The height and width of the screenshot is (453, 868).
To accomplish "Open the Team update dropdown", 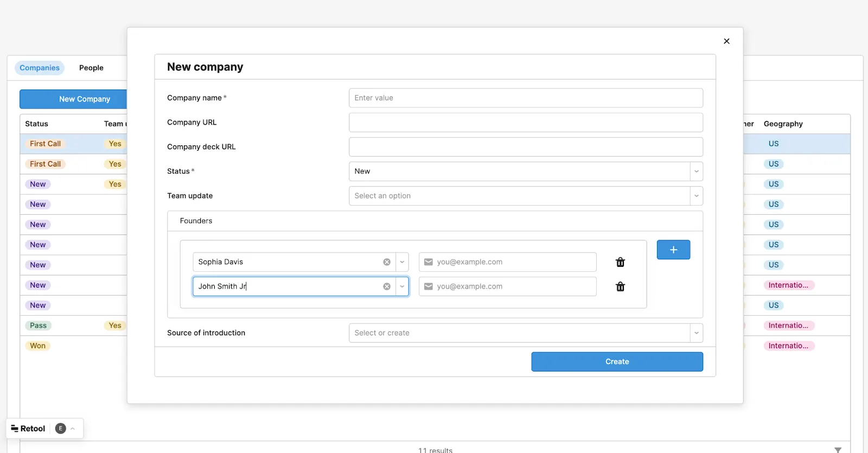I will point(526,196).
